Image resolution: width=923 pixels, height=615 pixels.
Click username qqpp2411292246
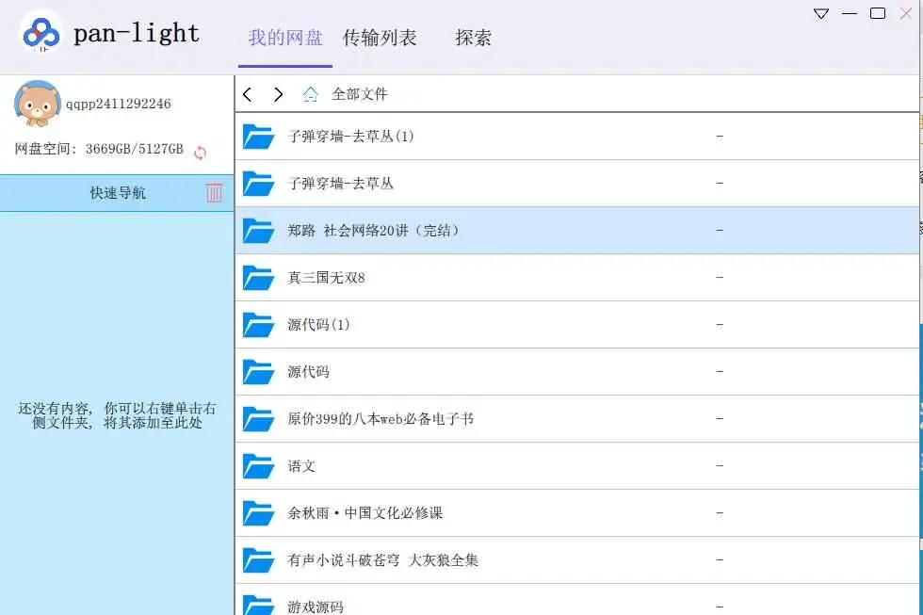119,105
